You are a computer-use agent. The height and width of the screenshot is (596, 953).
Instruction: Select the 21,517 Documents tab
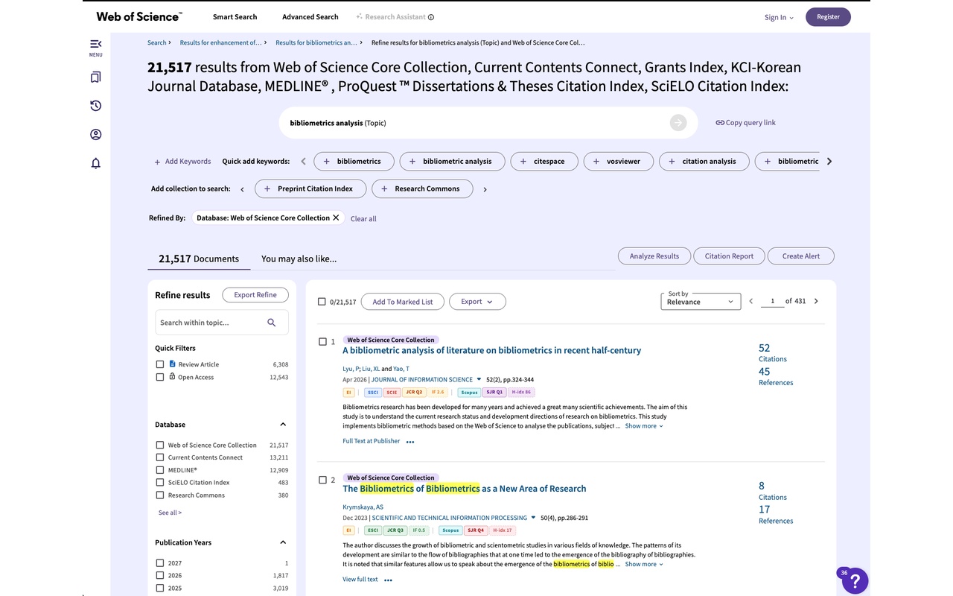[x=199, y=259]
